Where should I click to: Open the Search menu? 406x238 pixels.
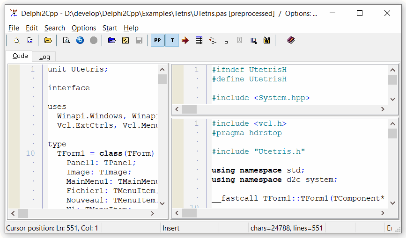click(55, 28)
